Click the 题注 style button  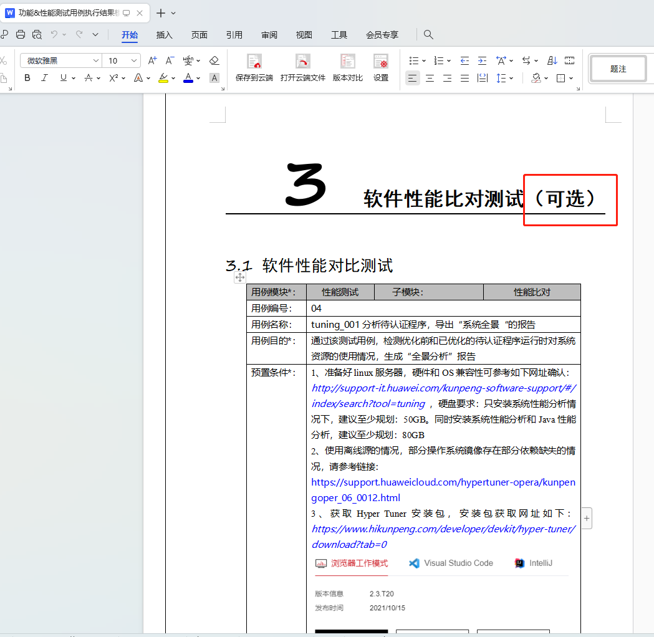pos(618,69)
